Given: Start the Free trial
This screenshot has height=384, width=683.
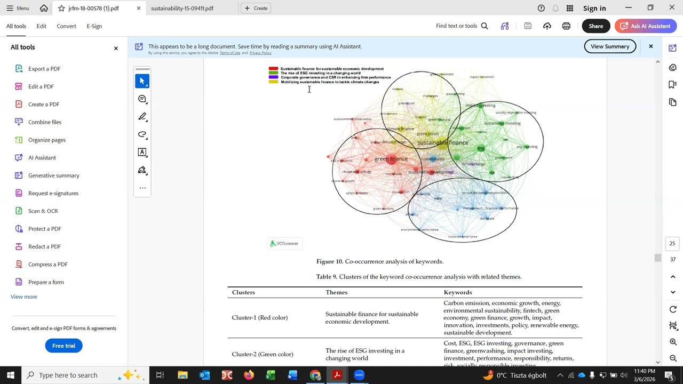Looking at the screenshot, I should click(x=63, y=346).
